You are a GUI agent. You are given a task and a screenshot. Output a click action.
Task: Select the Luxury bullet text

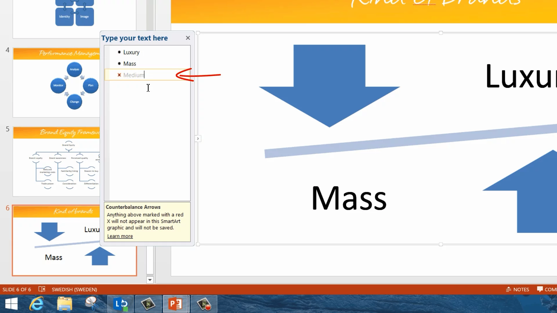click(x=131, y=52)
